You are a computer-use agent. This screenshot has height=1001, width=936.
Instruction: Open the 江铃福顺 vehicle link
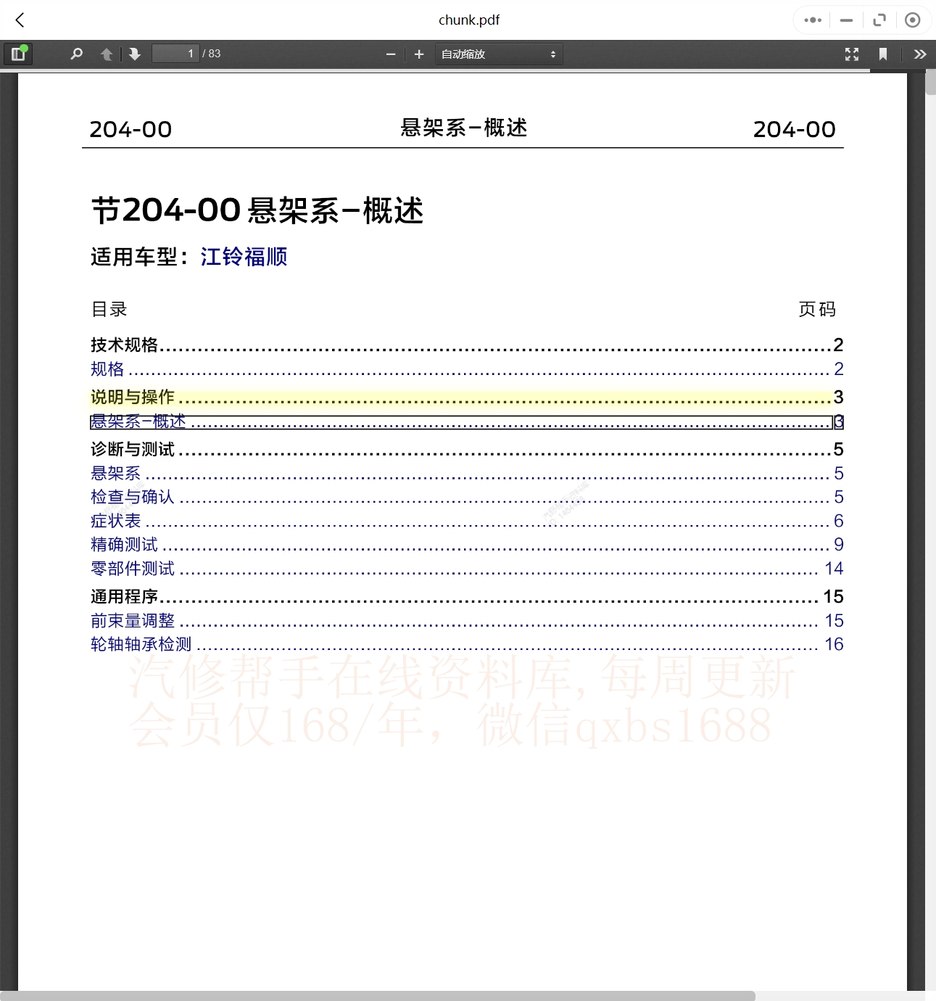pyautogui.click(x=244, y=258)
